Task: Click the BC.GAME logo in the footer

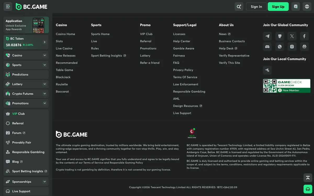Action: coord(71,134)
